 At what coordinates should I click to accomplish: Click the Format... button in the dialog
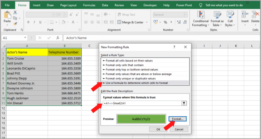tap(177, 119)
